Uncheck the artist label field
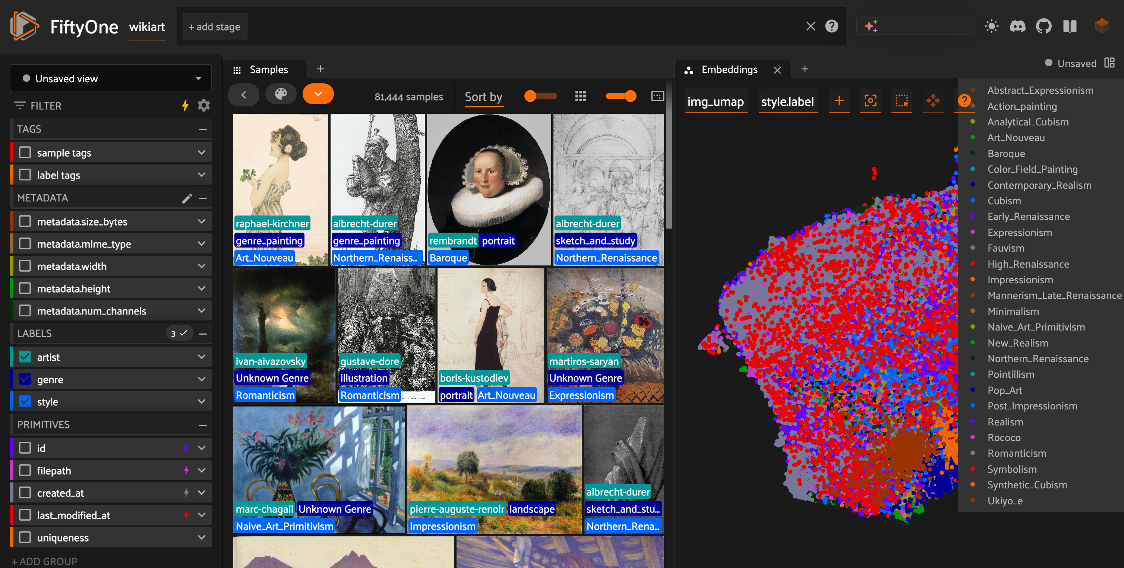This screenshot has width=1124, height=568. [x=25, y=357]
